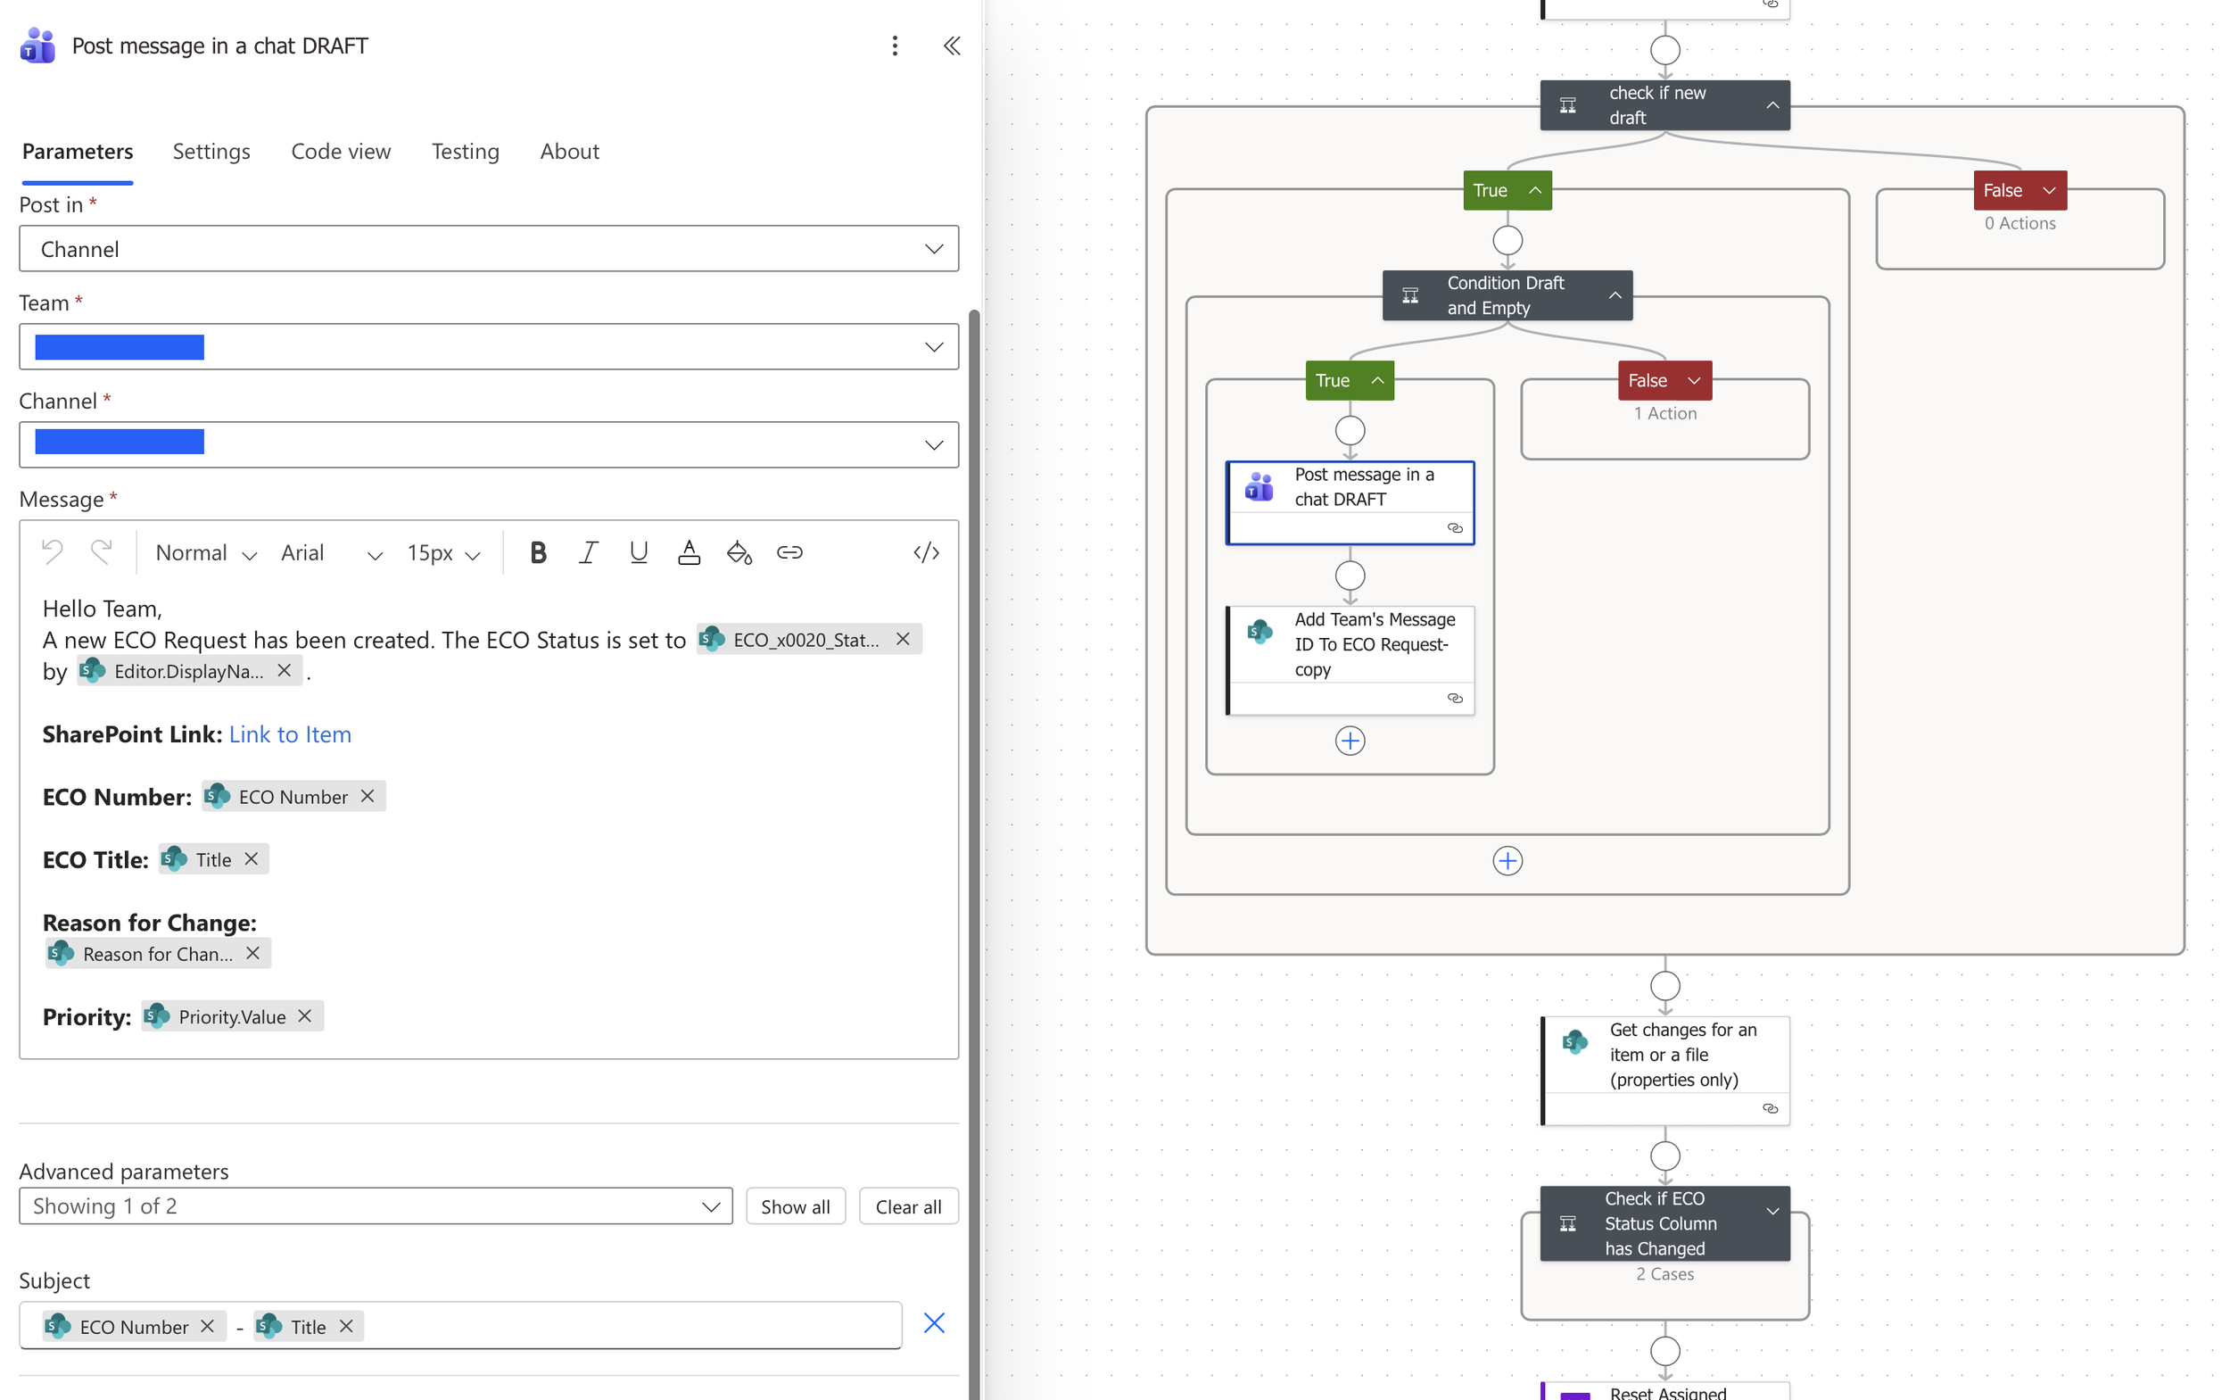
Task: Insert a hyperlink in the message
Action: click(789, 553)
